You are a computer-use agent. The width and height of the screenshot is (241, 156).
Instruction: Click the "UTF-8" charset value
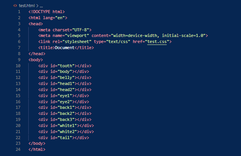click(x=81, y=30)
